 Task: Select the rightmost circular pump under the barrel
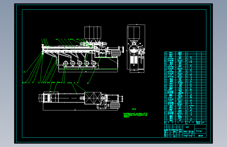(x=94, y=63)
